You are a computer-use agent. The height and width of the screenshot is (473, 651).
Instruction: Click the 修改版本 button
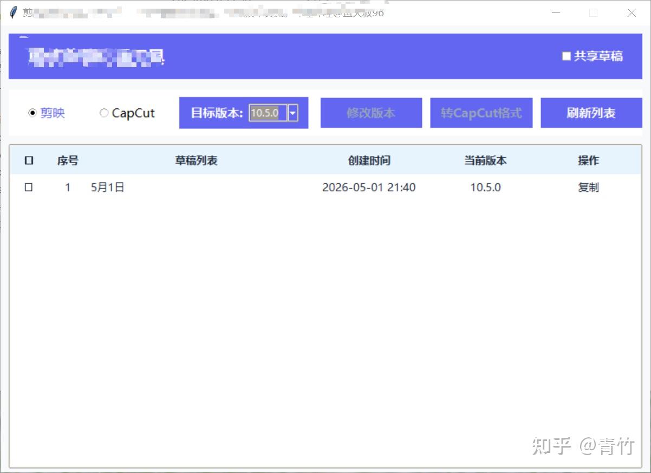pyautogui.click(x=371, y=113)
